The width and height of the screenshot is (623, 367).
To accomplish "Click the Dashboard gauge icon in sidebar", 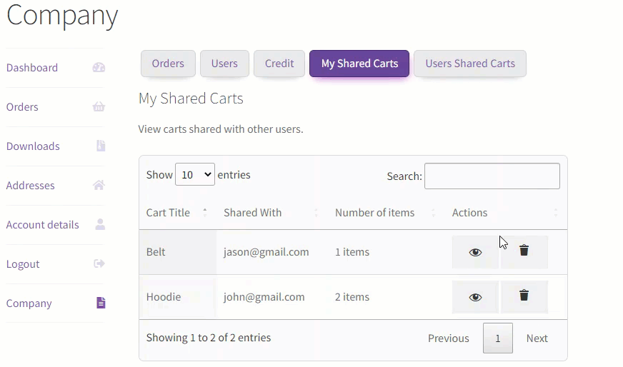I will click(99, 68).
